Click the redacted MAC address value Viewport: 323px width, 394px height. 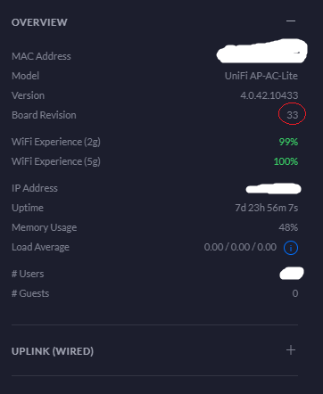[x=261, y=51]
